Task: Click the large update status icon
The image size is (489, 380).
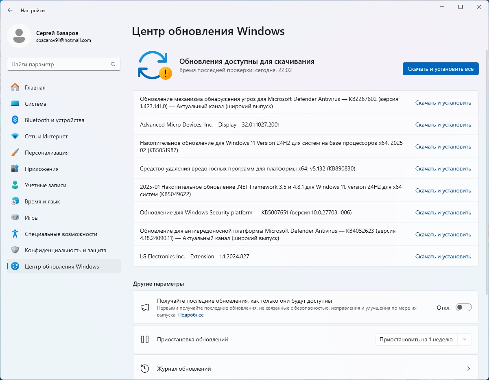Action: pyautogui.click(x=155, y=65)
